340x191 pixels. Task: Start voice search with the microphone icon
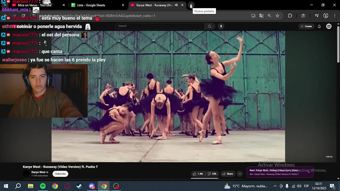221,26
